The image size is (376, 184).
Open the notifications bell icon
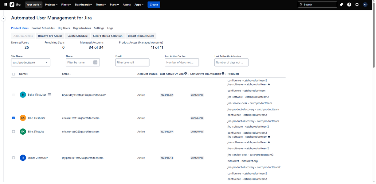click(341, 5)
